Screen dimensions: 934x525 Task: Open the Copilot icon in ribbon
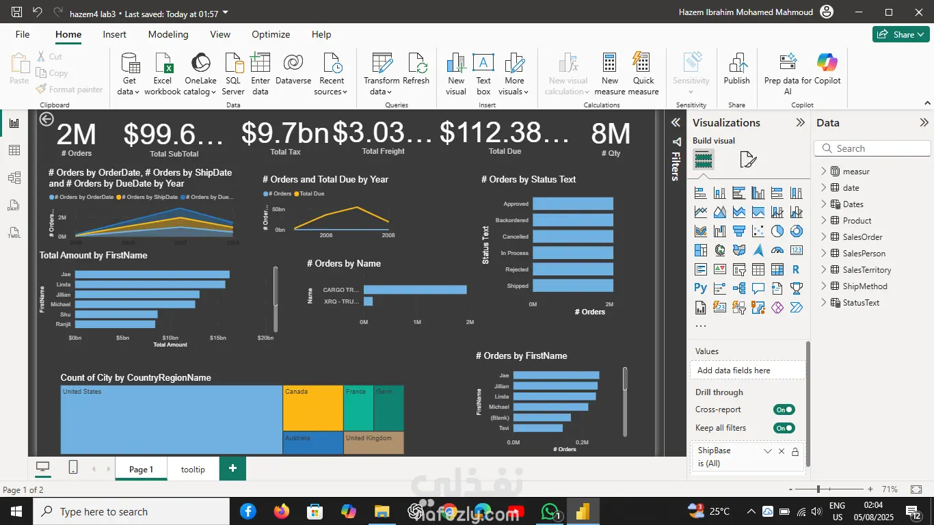(x=827, y=63)
